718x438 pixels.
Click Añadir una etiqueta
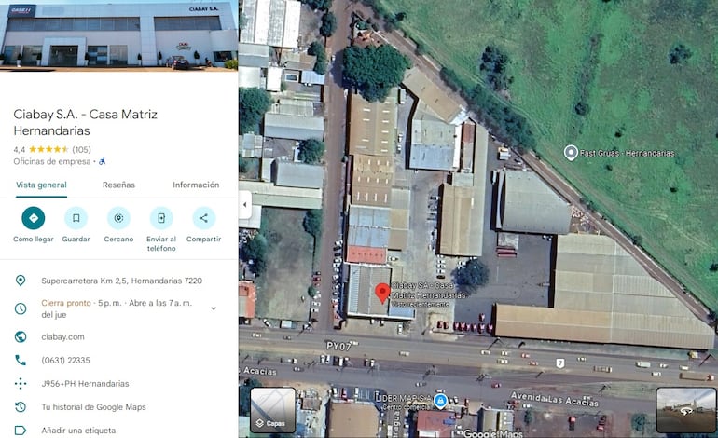(78, 431)
